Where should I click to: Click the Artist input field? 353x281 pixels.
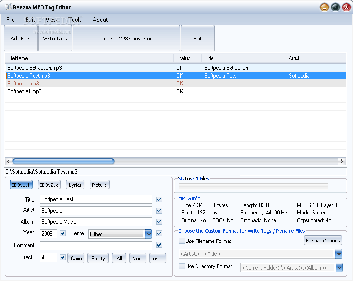pyautogui.click(x=96, y=211)
